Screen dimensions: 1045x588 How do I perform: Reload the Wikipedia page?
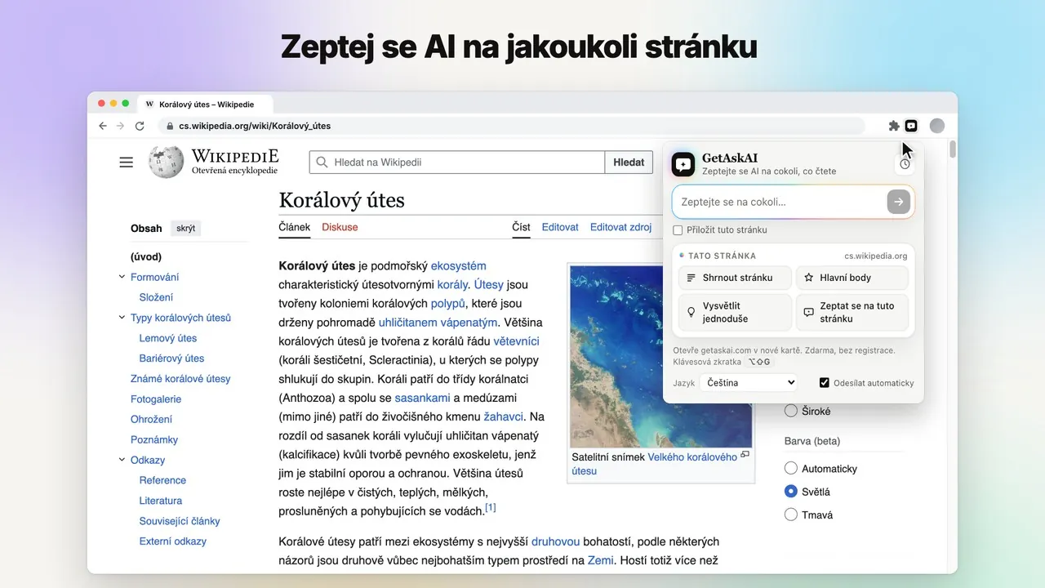click(140, 126)
